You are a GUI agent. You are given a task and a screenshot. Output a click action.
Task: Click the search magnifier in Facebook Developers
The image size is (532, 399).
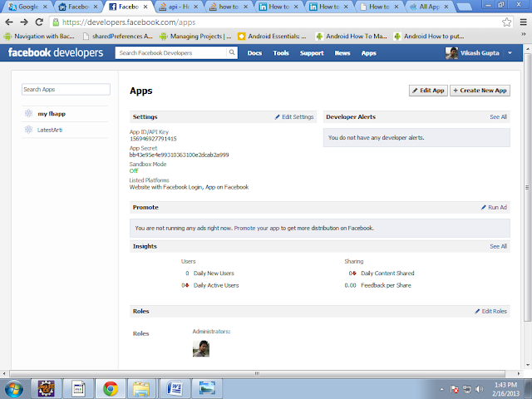point(232,52)
